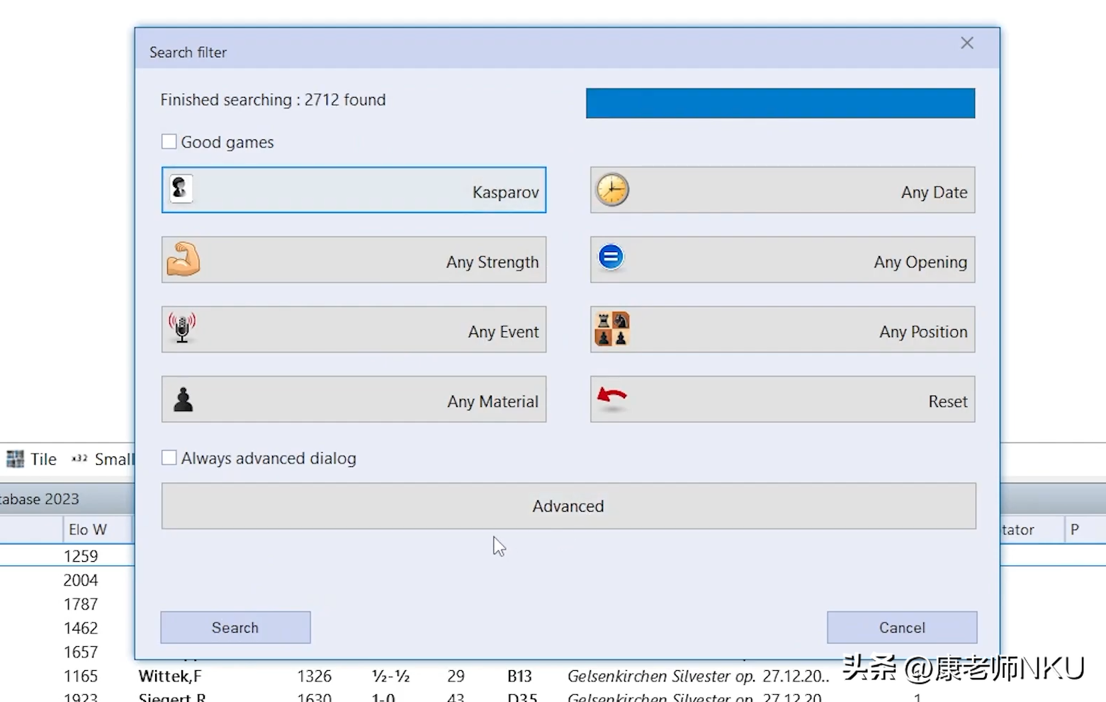This screenshot has width=1106, height=702.
Task: Open the Any Event microphone filter
Action: [354, 329]
